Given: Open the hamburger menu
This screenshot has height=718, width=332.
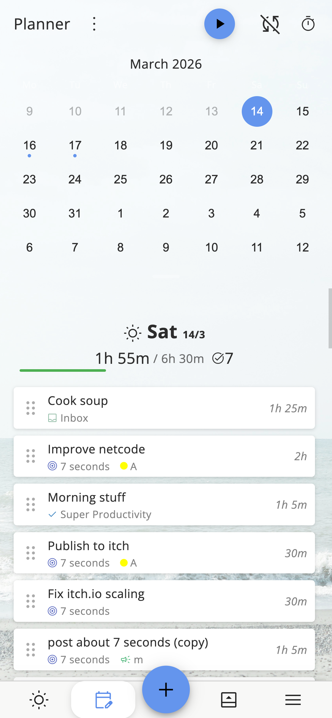Looking at the screenshot, I should (x=293, y=700).
